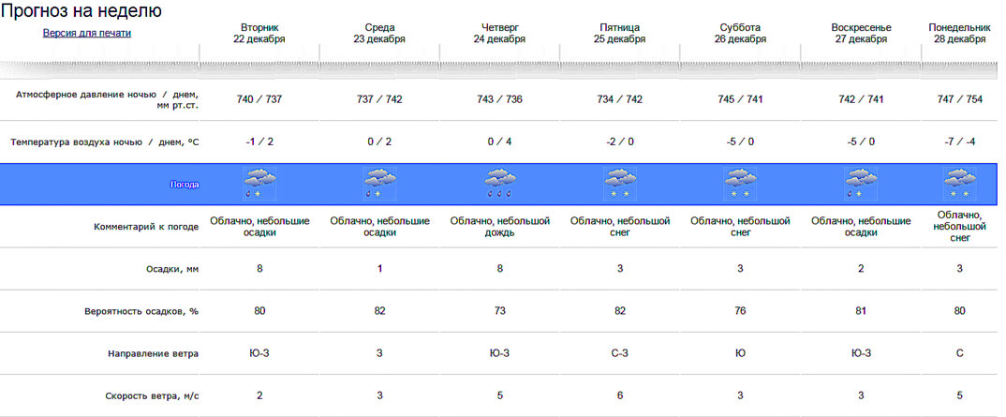Click Friday's snow cloud weather icon
Viewport: 1006px width, 417px height.
pyautogui.click(x=620, y=184)
